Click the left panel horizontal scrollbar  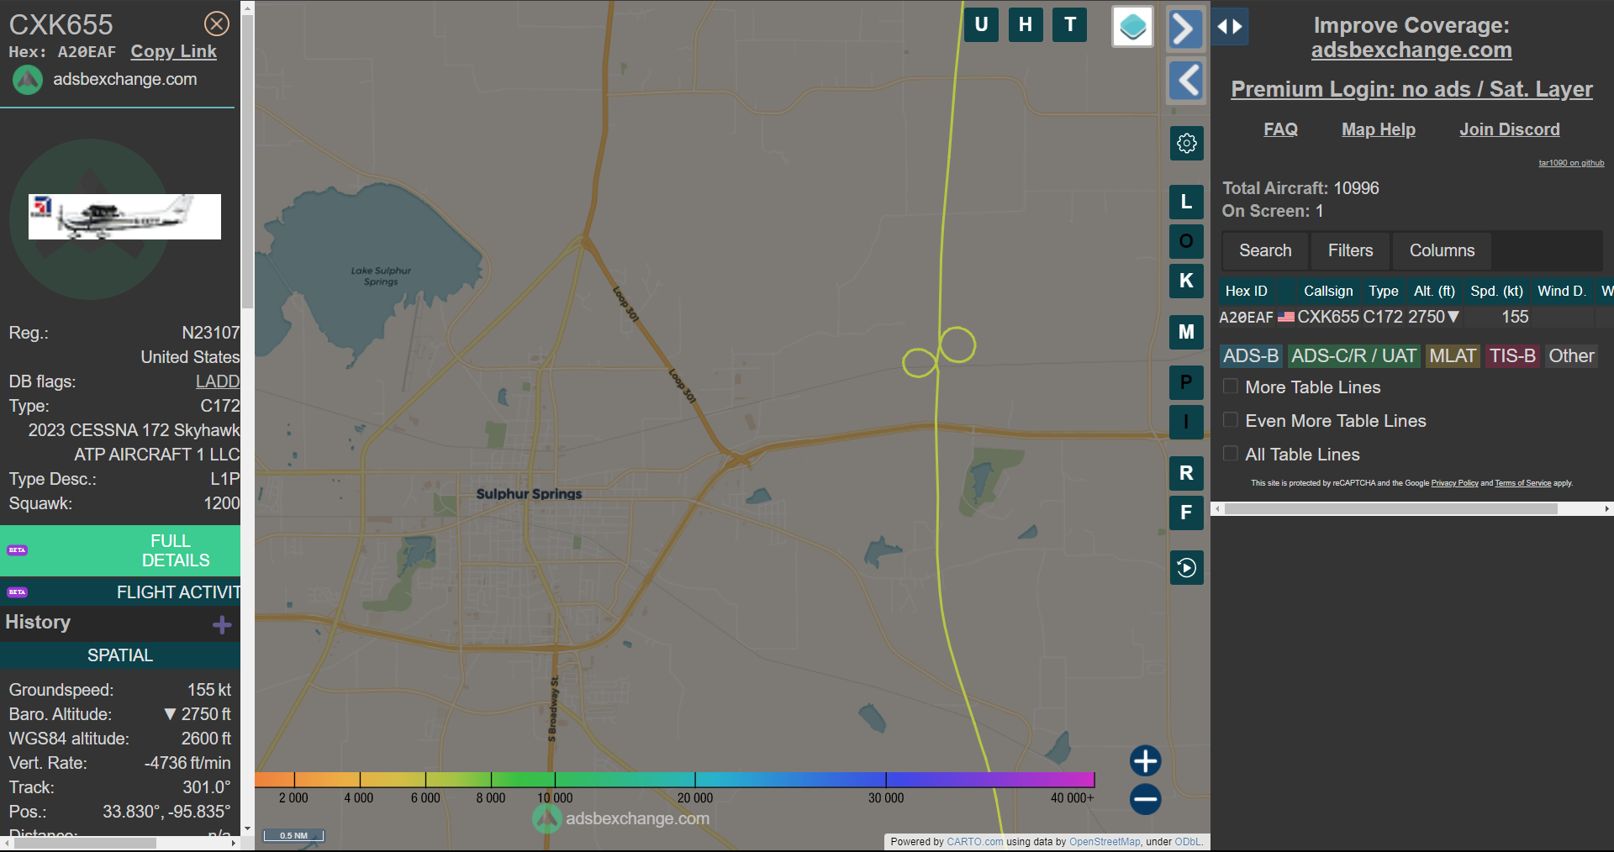[84, 843]
